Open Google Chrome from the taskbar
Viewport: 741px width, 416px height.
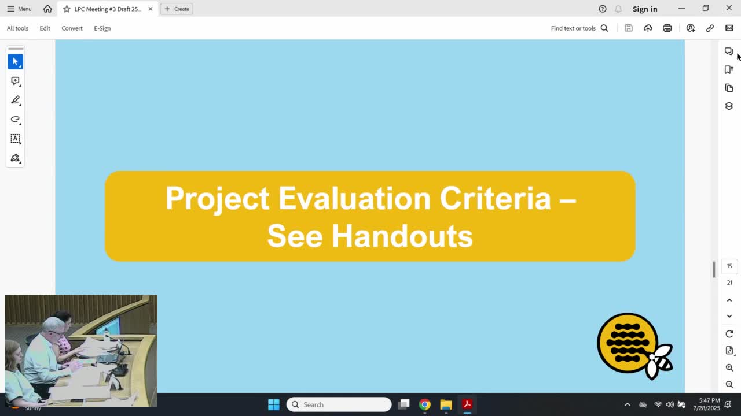pos(425,404)
